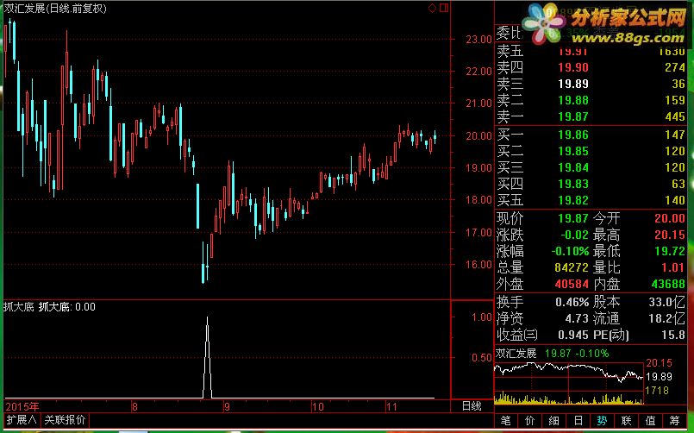This screenshot has width=694, height=433.
Task: Click the 抓大底 indicator name label
Action: [x=19, y=307]
